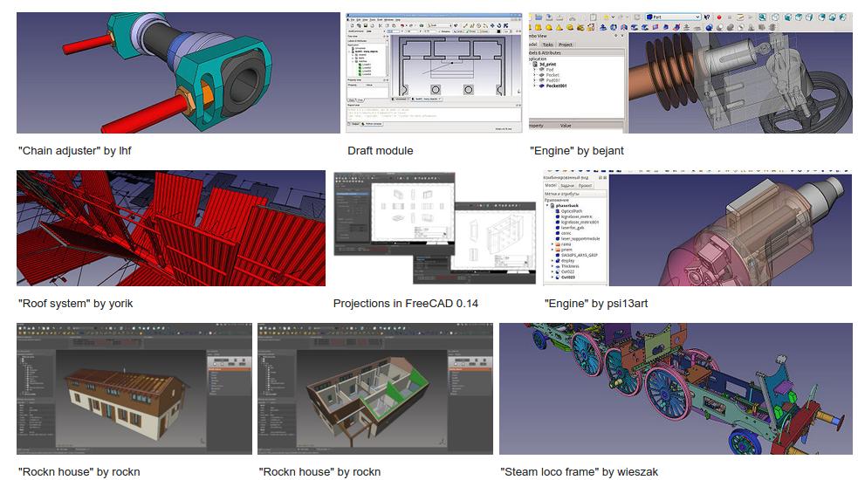The height and width of the screenshot is (480, 858).
Task: Open the Steam loco frame thumbnail
Action: coord(675,388)
